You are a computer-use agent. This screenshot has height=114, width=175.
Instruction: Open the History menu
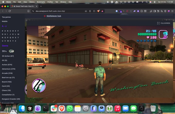tap(32, 2)
